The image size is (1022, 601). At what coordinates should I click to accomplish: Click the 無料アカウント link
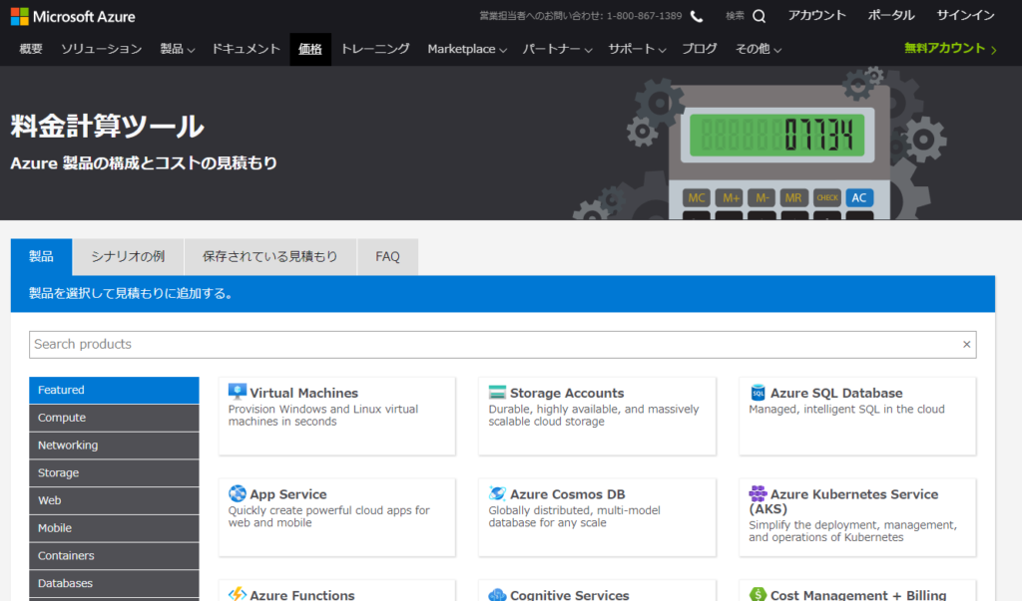click(x=950, y=49)
